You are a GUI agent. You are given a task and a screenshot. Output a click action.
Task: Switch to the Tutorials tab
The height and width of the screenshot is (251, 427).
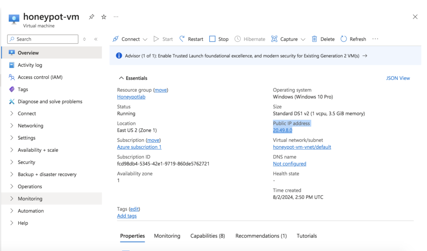tap(306, 236)
